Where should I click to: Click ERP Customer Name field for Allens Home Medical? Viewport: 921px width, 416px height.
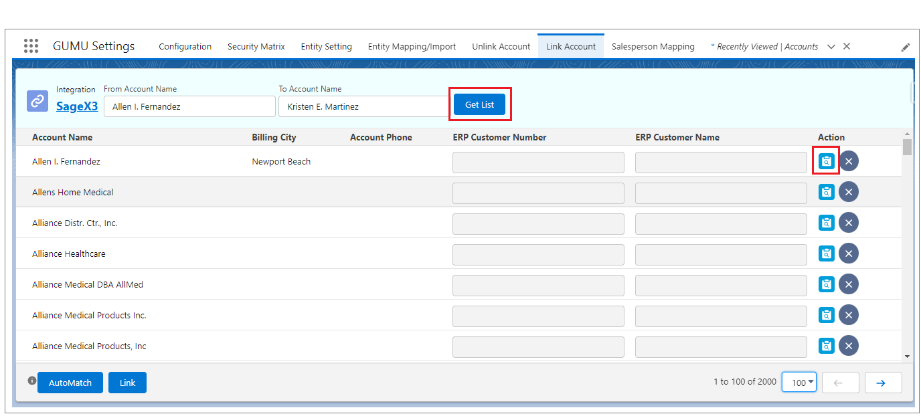click(x=721, y=193)
